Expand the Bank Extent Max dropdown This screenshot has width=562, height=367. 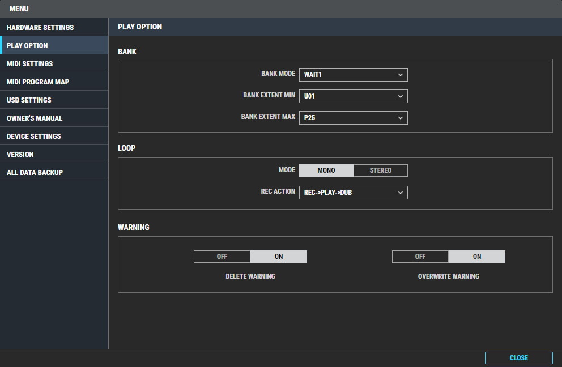353,118
